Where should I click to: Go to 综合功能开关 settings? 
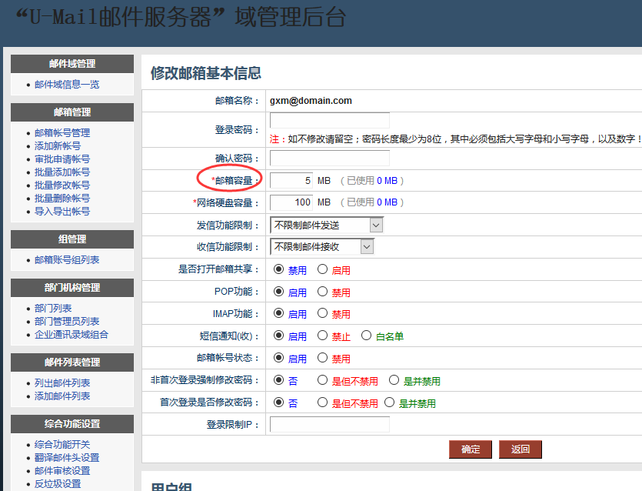coord(62,445)
